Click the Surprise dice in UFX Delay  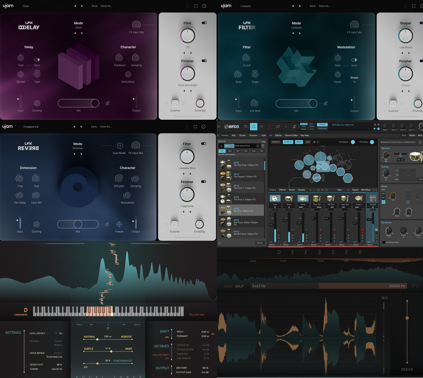point(175,103)
